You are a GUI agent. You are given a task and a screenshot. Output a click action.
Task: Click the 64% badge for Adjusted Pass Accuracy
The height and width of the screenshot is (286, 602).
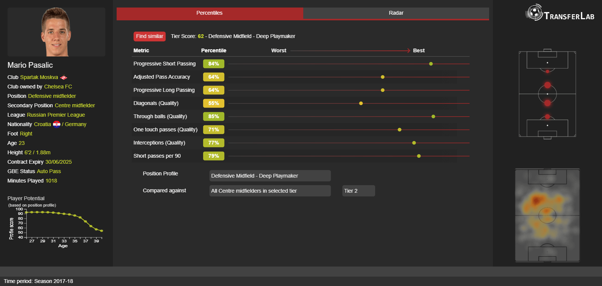214,77
